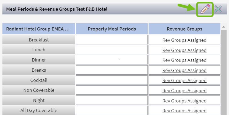Click the Radiant Hotel Group EMEA column header
Image resolution: width=229 pixels, height=115 pixels.
tap(39, 29)
